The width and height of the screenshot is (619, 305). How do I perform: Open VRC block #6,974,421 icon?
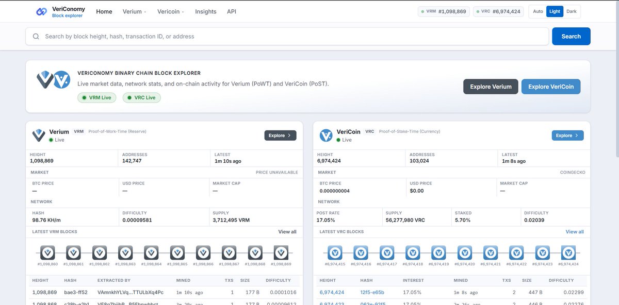[x=491, y=252]
